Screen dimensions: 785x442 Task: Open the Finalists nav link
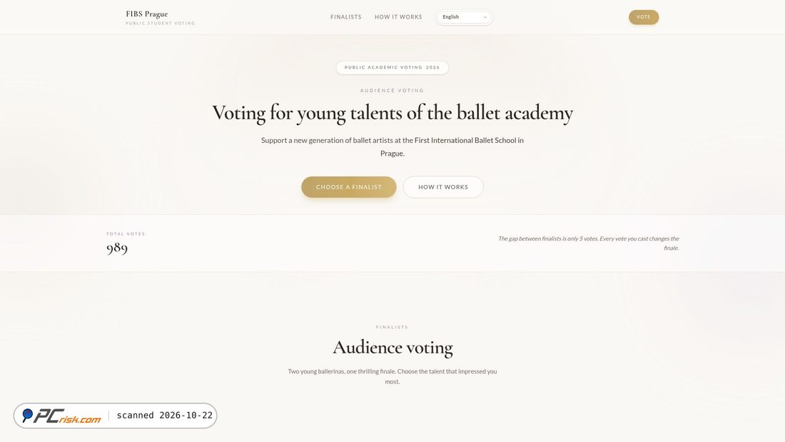click(346, 17)
